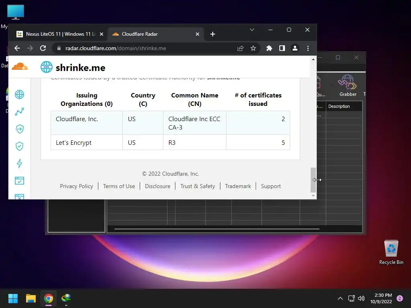Screen dimensions: 411x308
Task: Open the Terms of Use link
Action: (x=119, y=186)
